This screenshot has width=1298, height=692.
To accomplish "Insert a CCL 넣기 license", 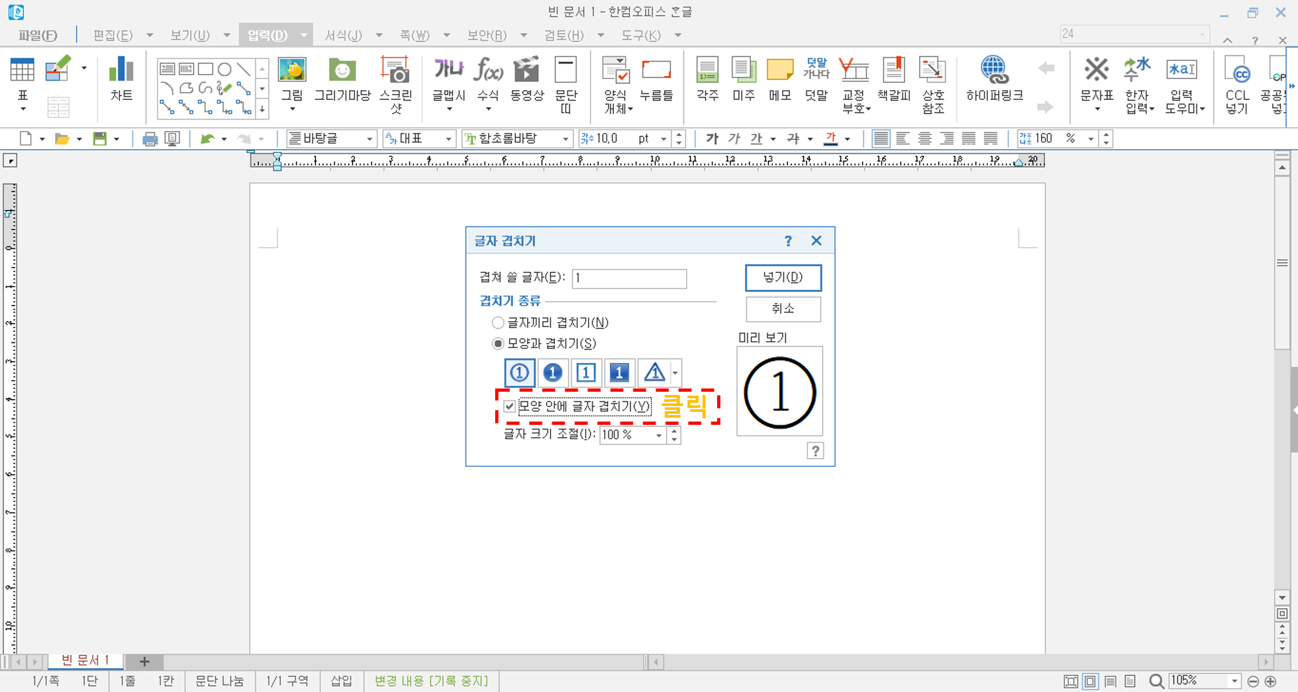I will click(1238, 84).
